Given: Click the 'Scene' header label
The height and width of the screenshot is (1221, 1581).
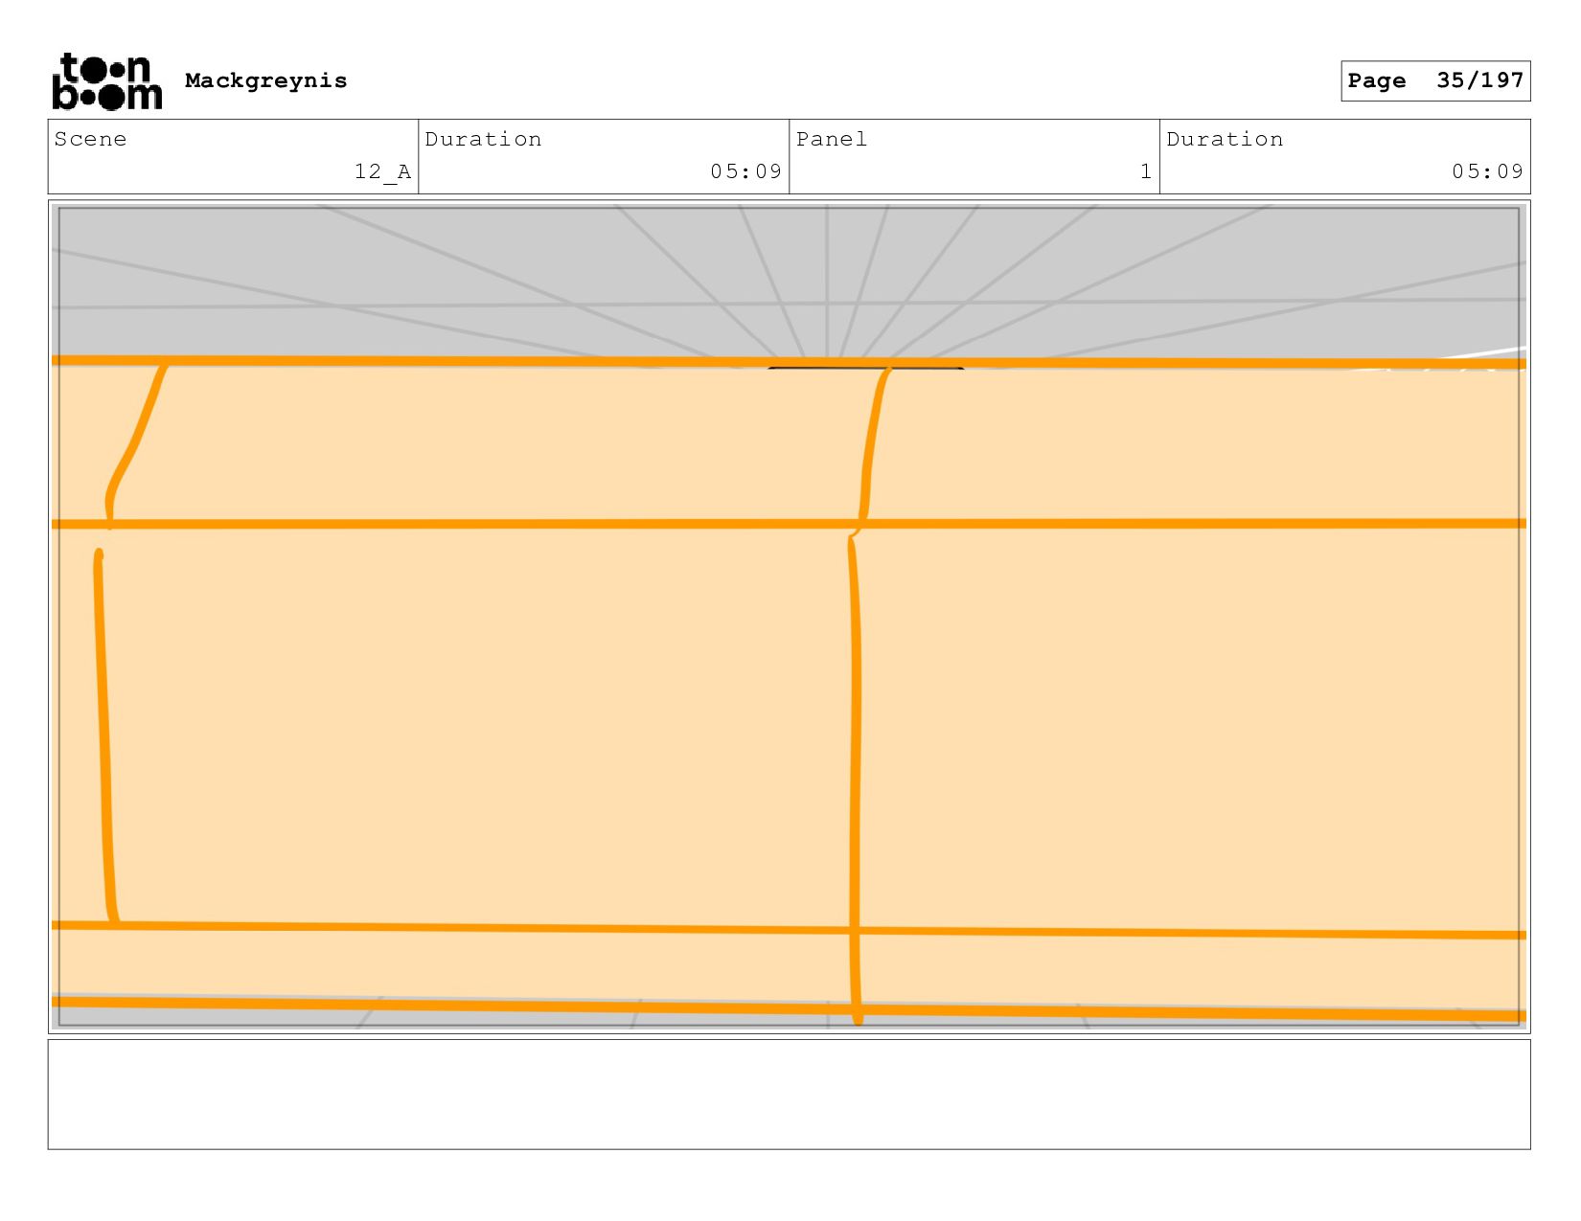Looking at the screenshot, I should tap(90, 139).
